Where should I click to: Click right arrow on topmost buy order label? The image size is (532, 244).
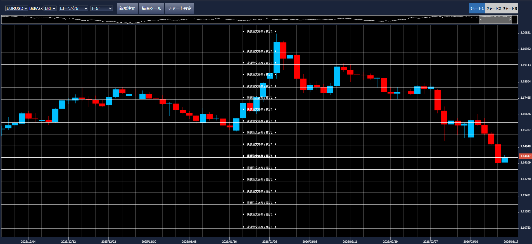tap(275, 32)
